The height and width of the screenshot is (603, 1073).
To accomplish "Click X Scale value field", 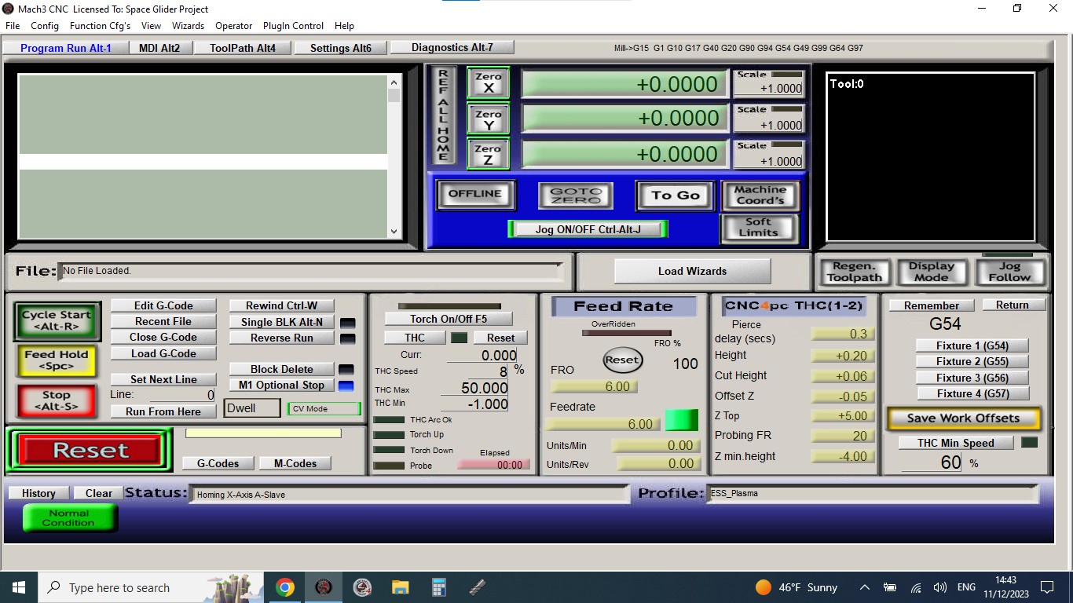I will (769, 88).
